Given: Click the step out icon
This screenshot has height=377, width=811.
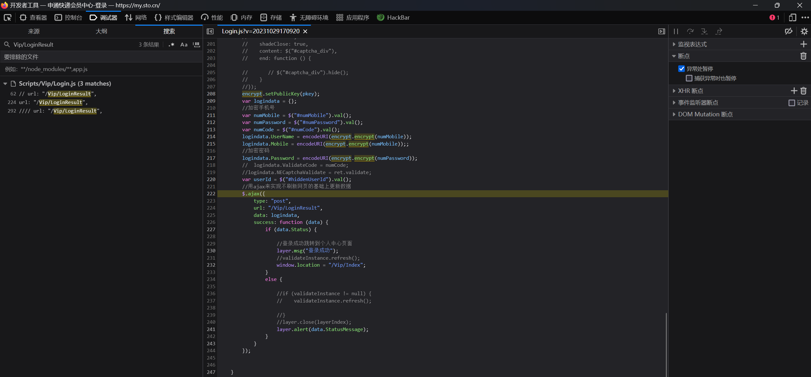Looking at the screenshot, I should pyautogui.click(x=719, y=31).
